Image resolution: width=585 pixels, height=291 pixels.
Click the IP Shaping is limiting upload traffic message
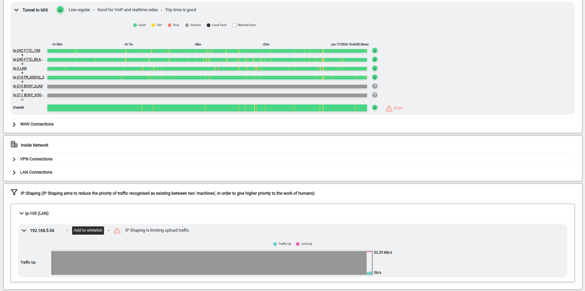pos(157,230)
